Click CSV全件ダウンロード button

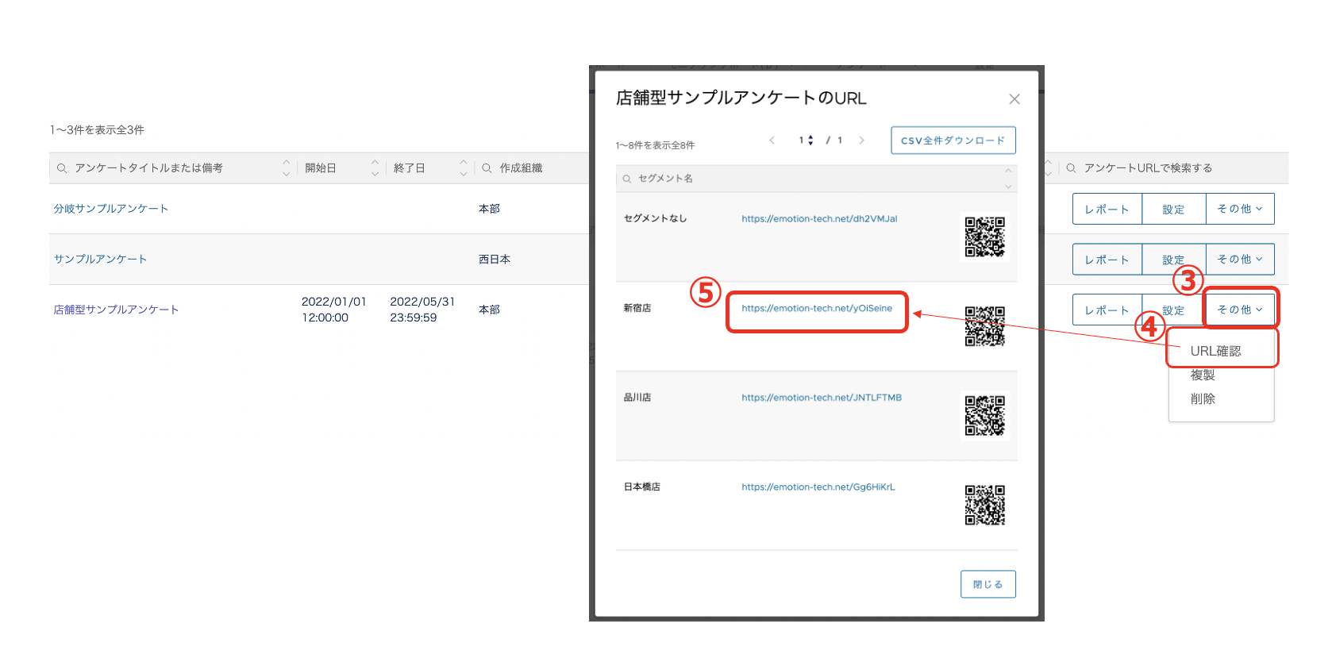(x=953, y=140)
